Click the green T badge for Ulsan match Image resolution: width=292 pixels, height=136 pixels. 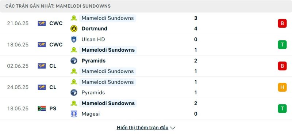[282, 45]
